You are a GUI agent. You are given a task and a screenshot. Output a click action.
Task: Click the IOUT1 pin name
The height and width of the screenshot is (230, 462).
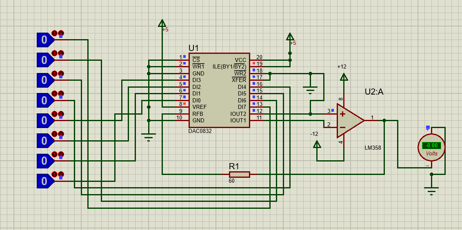(238, 120)
